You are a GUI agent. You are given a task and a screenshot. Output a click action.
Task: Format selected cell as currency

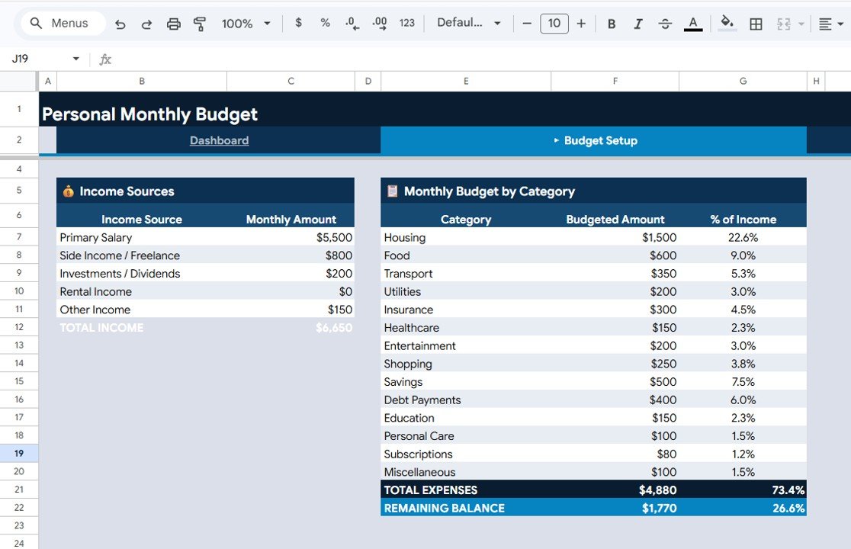298,23
